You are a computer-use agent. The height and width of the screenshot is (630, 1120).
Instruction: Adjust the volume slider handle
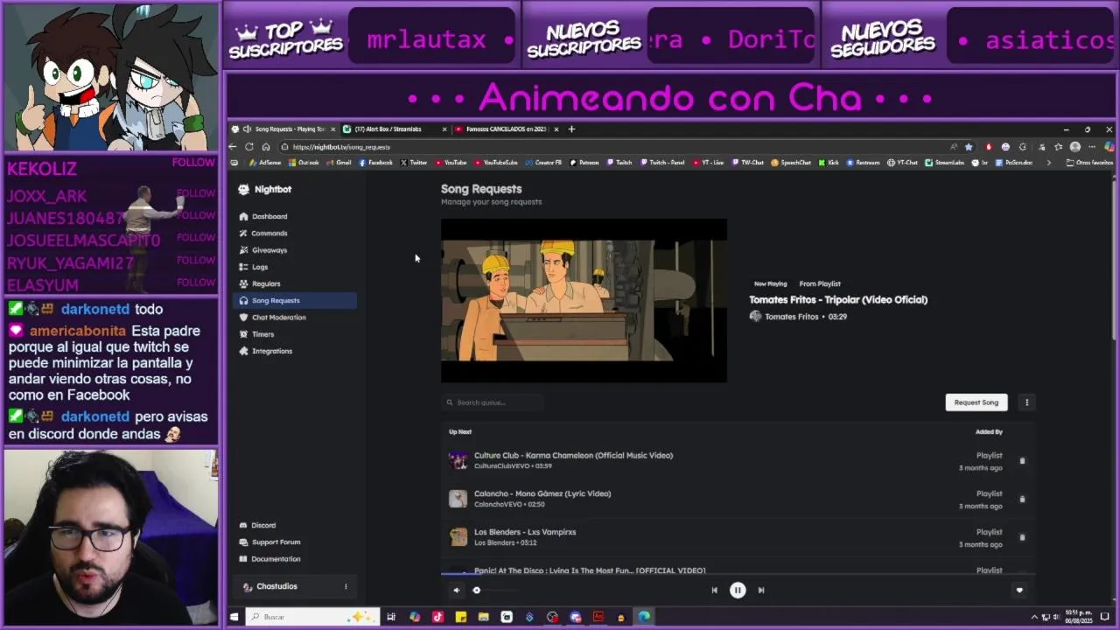[477, 591]
